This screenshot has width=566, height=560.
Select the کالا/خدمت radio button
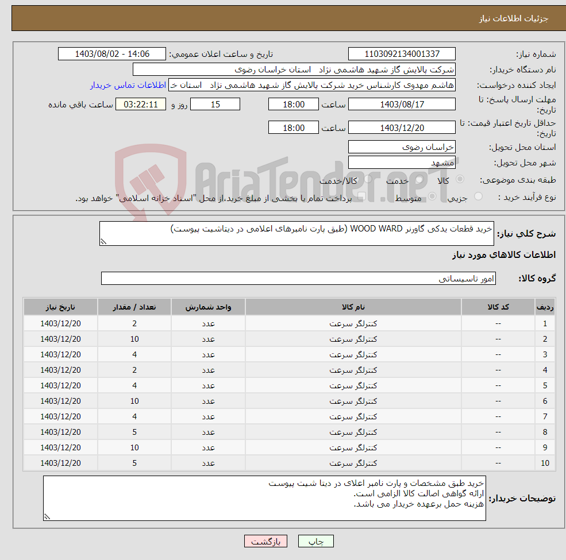point(368,179)
